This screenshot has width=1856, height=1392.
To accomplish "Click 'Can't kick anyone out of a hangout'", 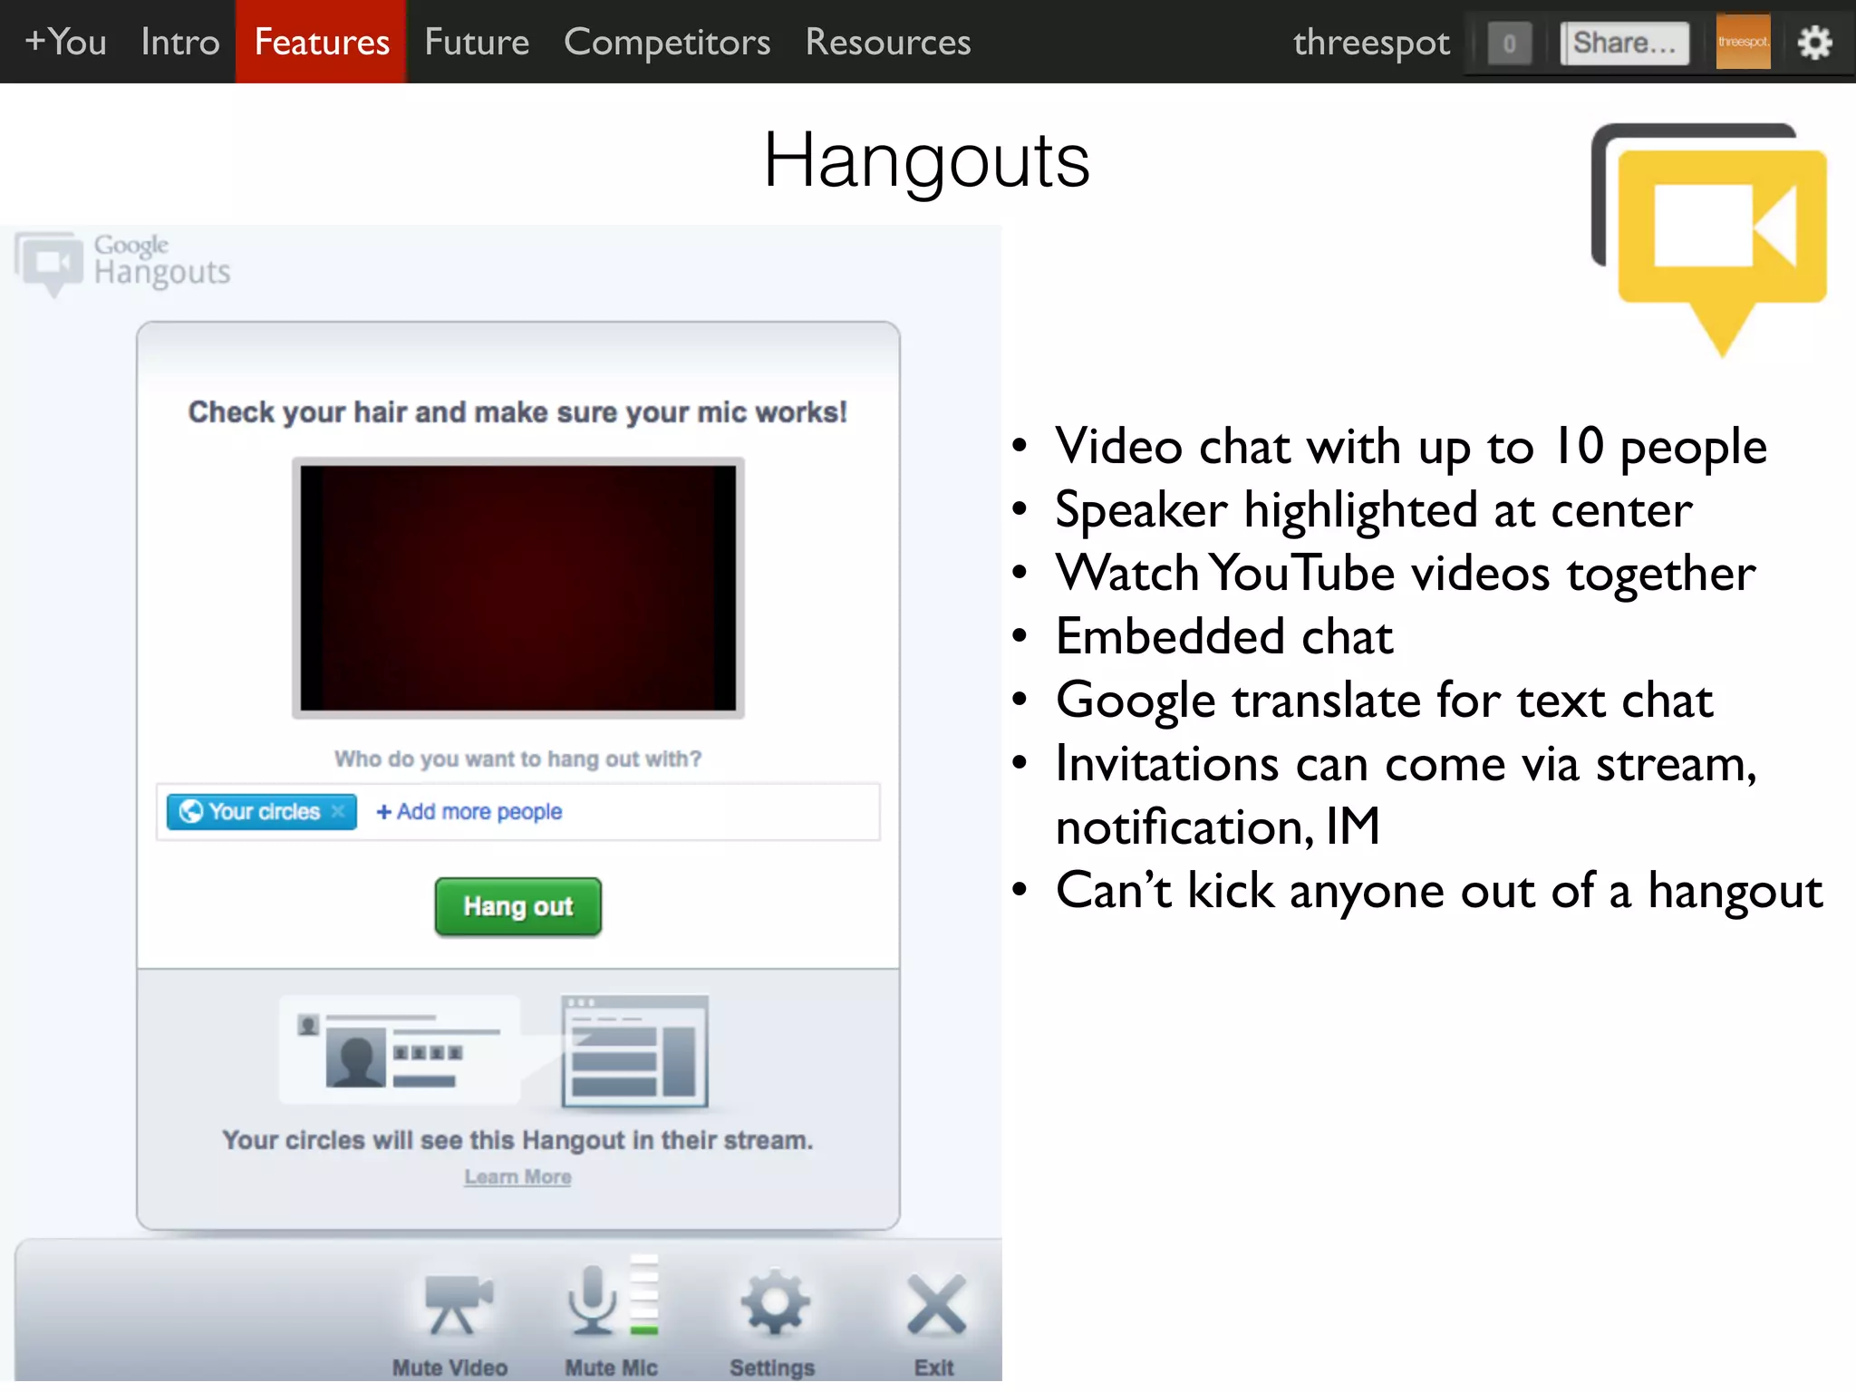I will [1439, 891].
